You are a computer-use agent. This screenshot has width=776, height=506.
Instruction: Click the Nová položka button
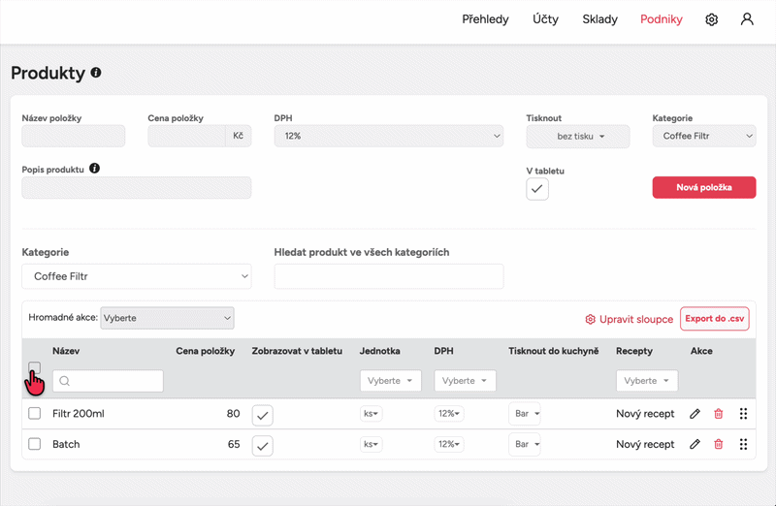(x=703, y=187)
